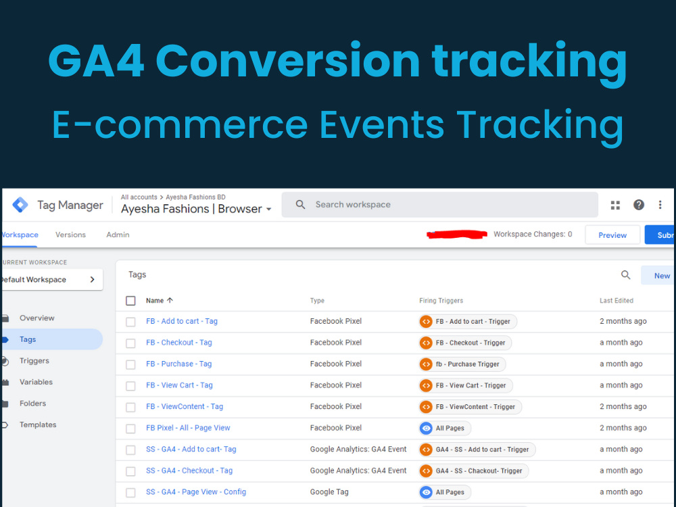Click "Google Tag" type cell
The width and height of the screenshot is (676, 507).
[x=329, y=492]
